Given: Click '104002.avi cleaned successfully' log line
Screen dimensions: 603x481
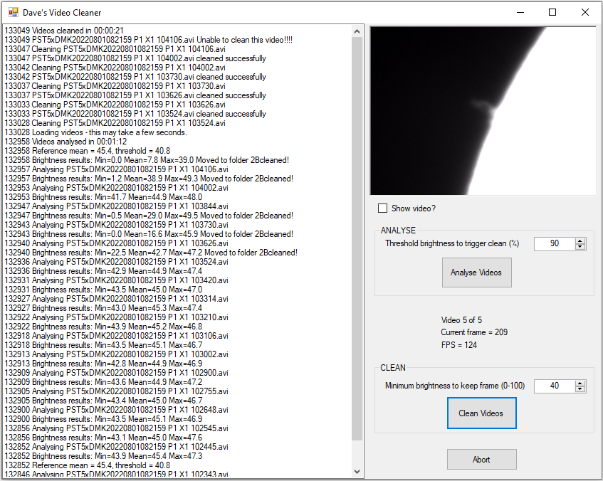Looking at the screenshot, I should tap(135, 58).
